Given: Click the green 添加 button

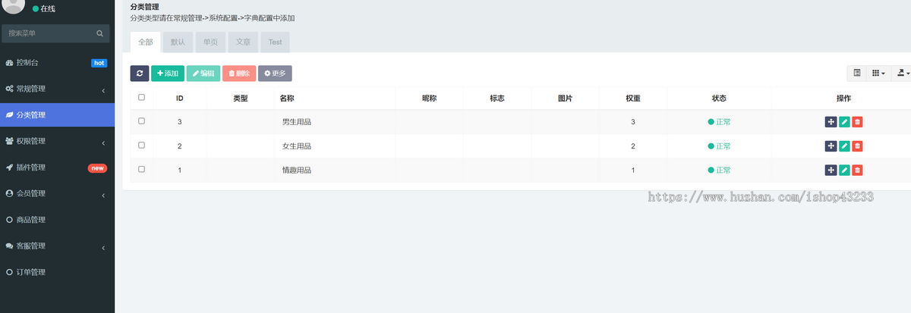Looking at the screenshot, I should (x=167, y=74).
